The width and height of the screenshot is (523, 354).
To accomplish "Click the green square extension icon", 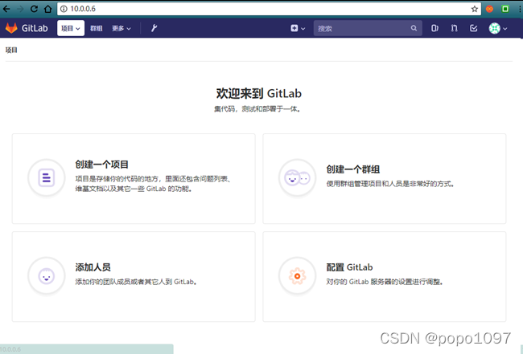I will pyautogui.click(x=505, y=9).
